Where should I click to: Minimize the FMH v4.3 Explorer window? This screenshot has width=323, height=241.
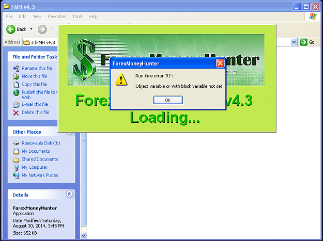point(297,7)
